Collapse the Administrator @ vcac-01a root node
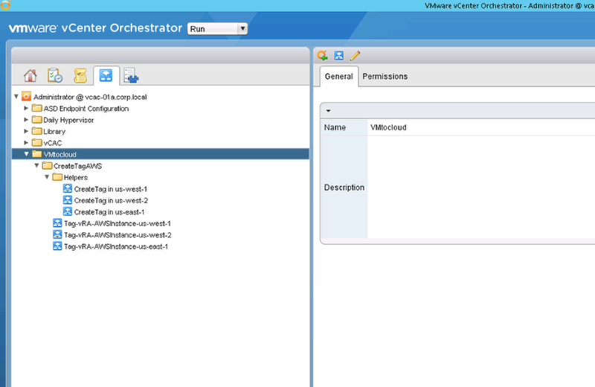Screen dimensions: 595x387 [16, 97]
